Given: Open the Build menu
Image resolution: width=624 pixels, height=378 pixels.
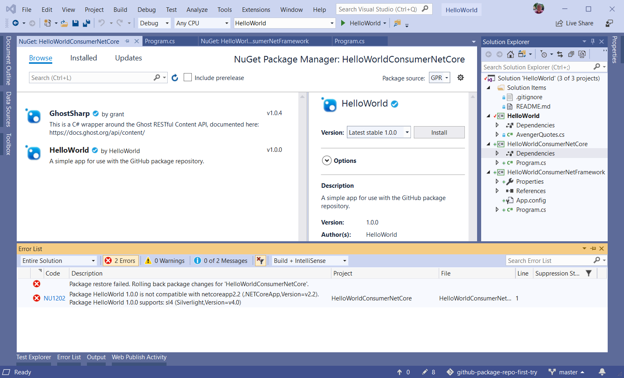Looking at the screenshot, I should (x=120, y=9).
